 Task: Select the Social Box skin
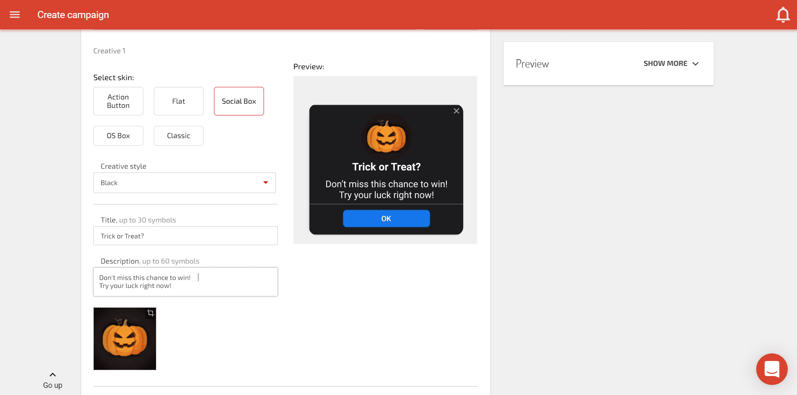[239, 101]
